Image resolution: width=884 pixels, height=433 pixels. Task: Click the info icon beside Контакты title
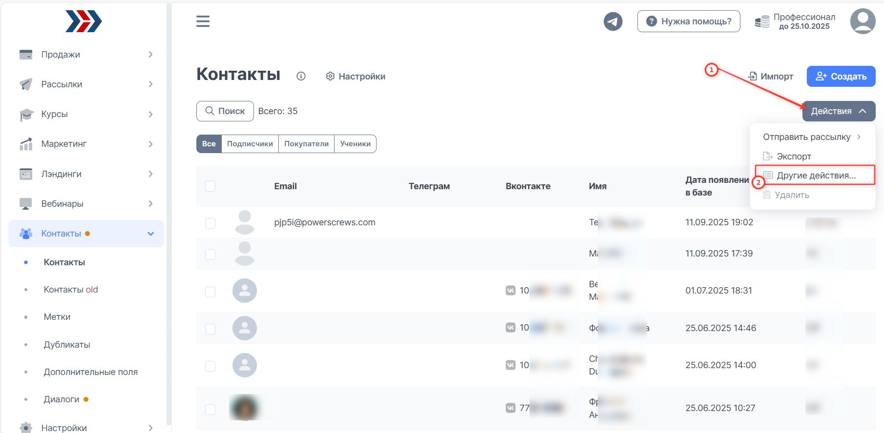click(x=301, y=76)
